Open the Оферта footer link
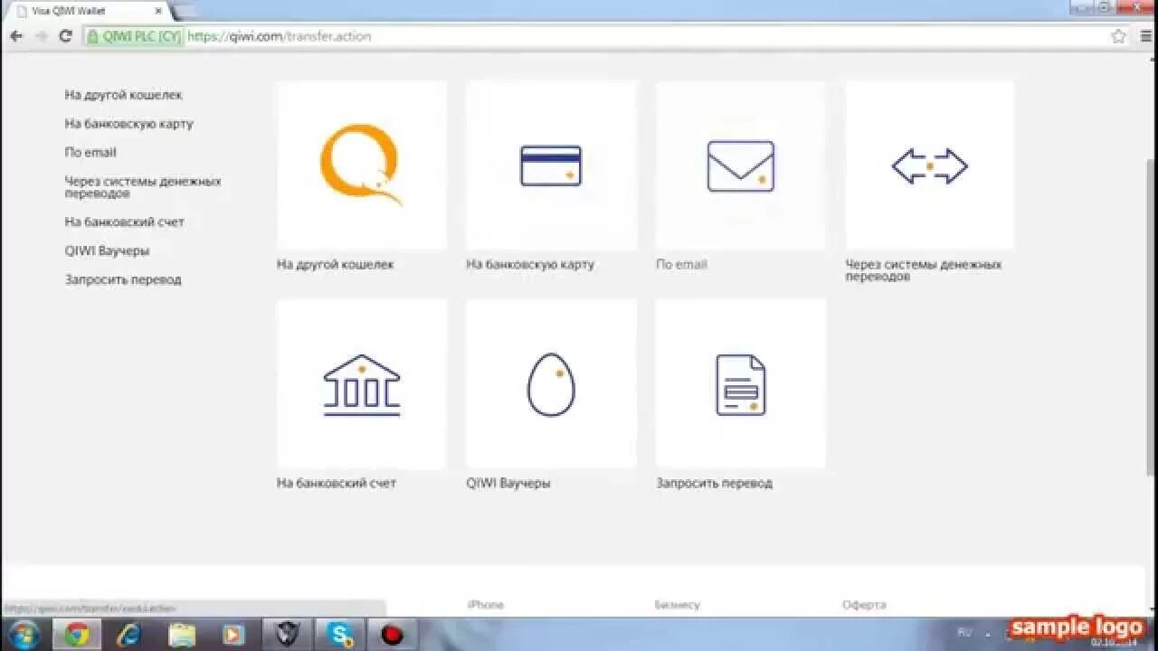Viewport: 1158px width, 651px height. coord(864,605)
